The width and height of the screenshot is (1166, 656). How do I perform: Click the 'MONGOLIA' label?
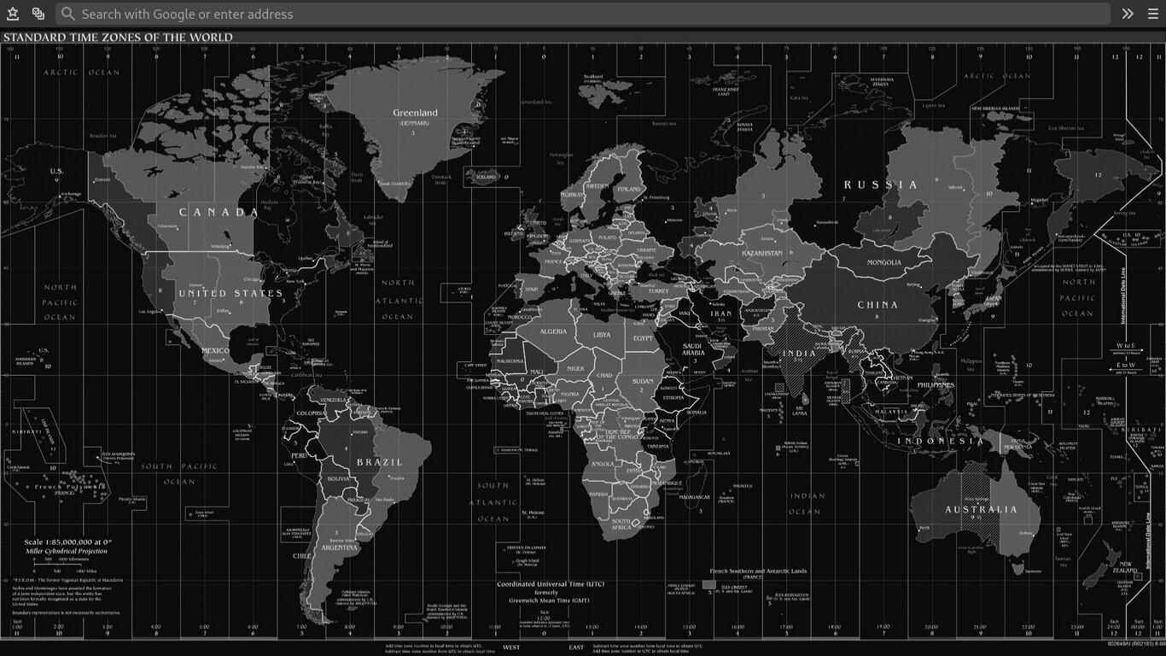click(x=883, y=263)
